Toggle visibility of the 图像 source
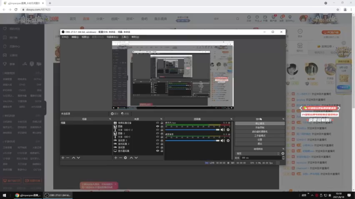The image size is (355, 199). 158,126
